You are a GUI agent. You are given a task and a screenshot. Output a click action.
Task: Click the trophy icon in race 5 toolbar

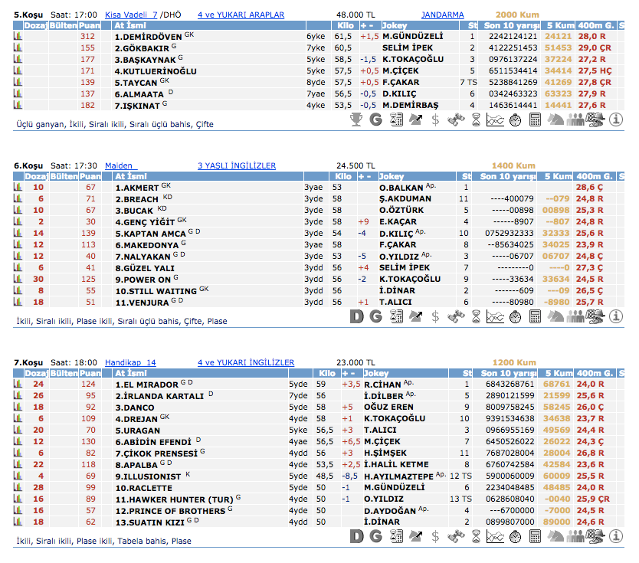click(356, 119)
